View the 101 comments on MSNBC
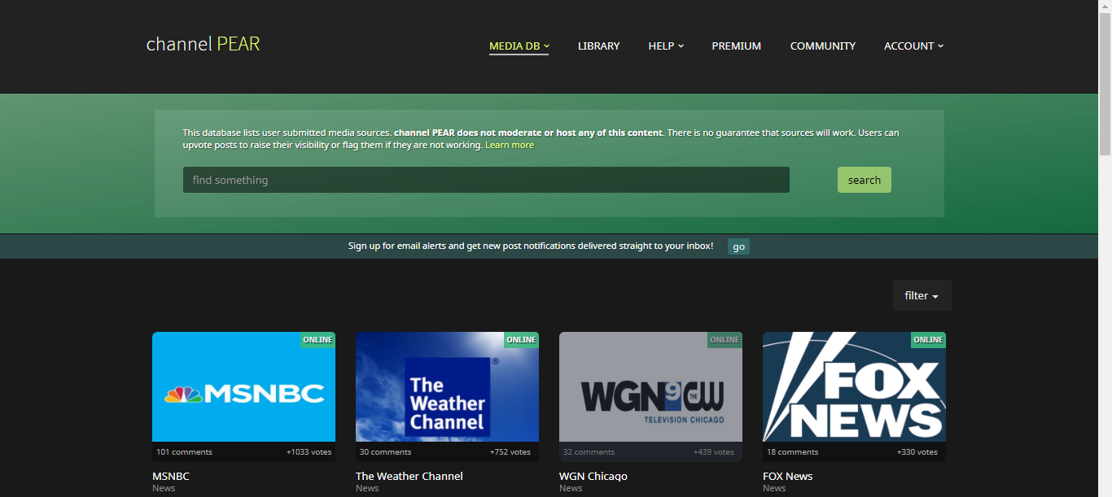This screenshot has height=497, width=1112. click(x=184, y=452)
